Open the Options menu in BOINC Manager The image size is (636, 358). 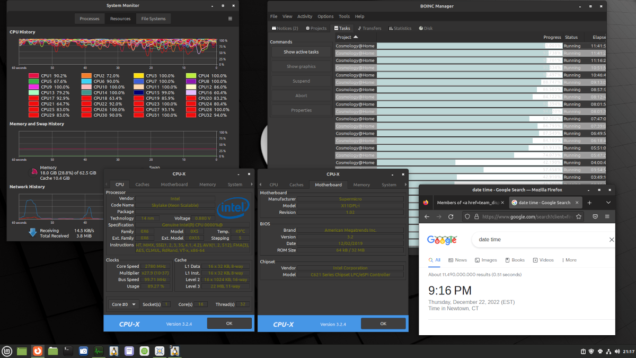325,16
